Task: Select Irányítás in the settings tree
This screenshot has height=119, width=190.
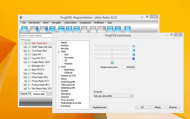Action: [x=65, y=48]
